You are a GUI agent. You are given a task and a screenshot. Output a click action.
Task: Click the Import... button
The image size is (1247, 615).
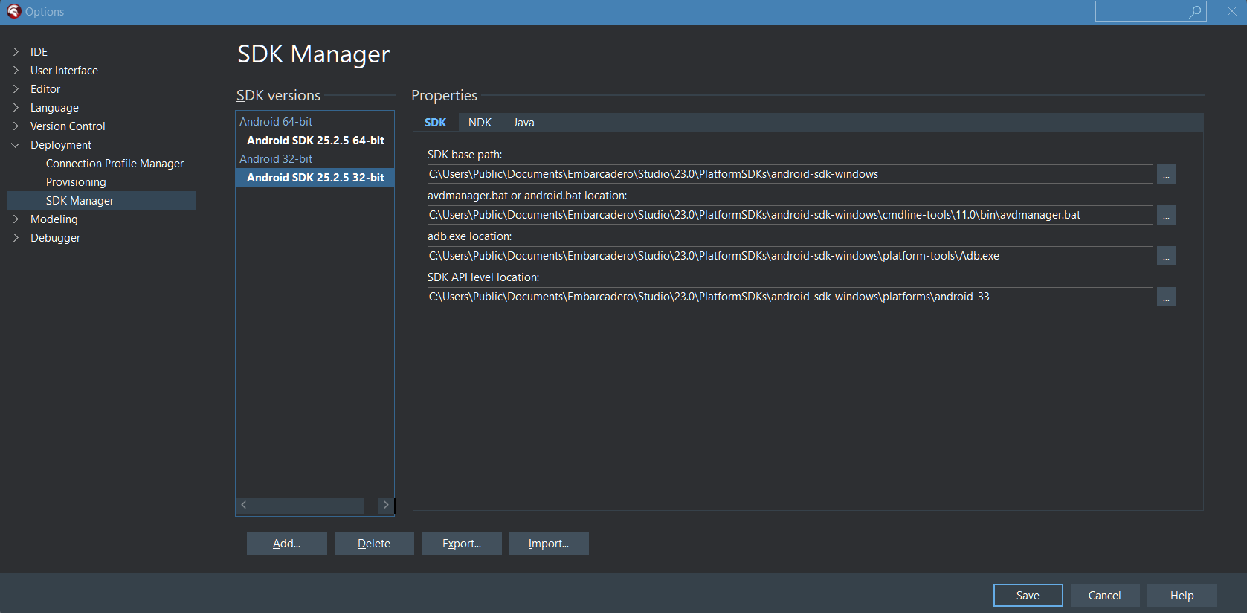pos(549,544)
